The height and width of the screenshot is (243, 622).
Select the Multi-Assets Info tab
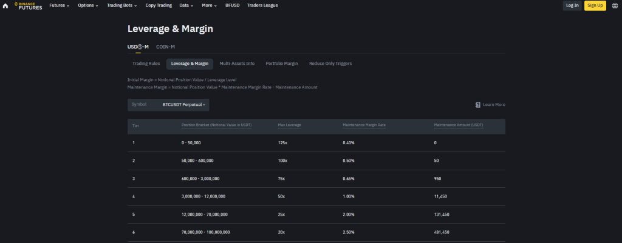[237, 64]
